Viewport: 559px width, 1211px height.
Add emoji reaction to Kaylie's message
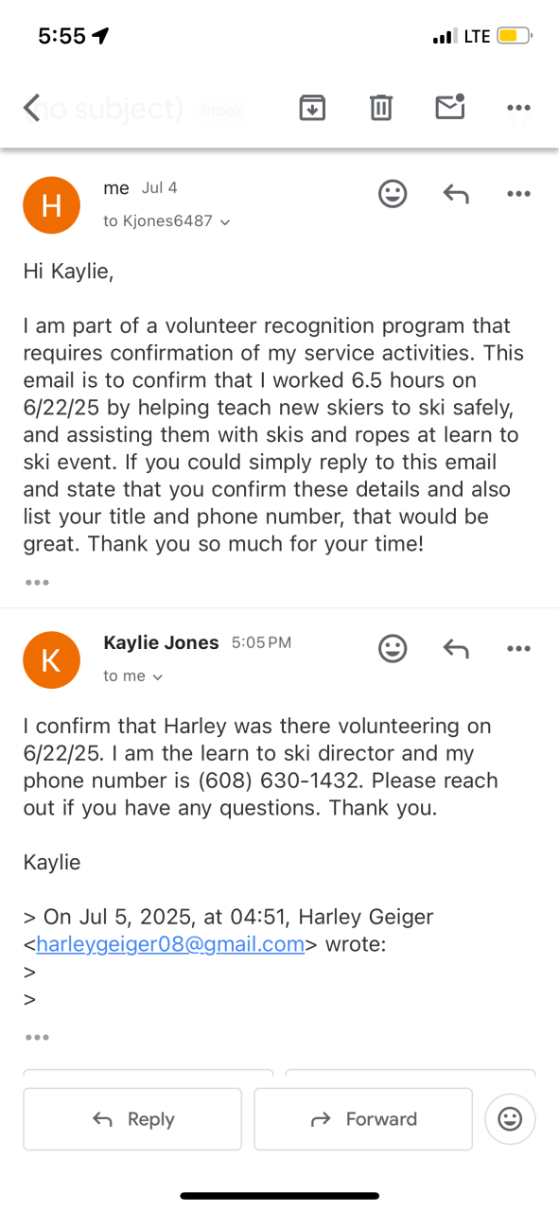pos(393,648)
